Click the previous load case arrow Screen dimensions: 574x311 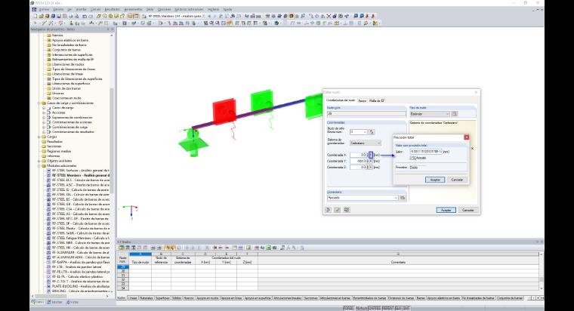(209, 16)
